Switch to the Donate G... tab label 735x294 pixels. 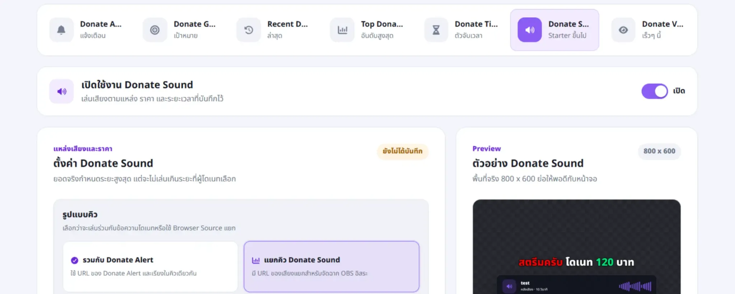(x=195, y=24)
